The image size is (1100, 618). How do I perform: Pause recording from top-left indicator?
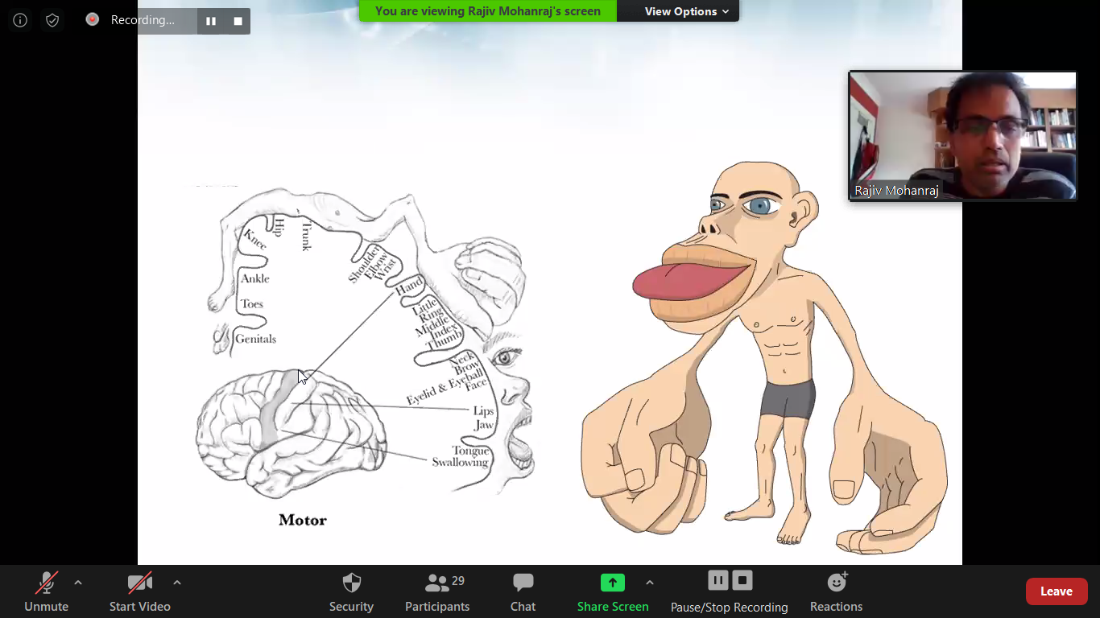(x=211, y=21)
